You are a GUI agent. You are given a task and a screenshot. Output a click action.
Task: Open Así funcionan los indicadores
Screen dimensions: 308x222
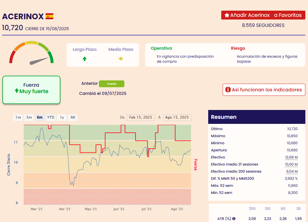[264, 90]
